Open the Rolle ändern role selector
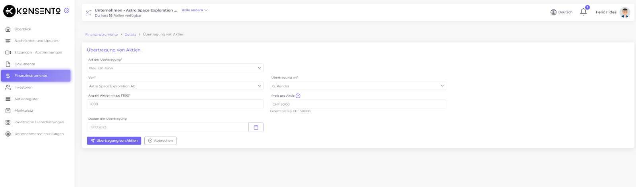This screenshot has width=636, height=187. coord(194,10)
